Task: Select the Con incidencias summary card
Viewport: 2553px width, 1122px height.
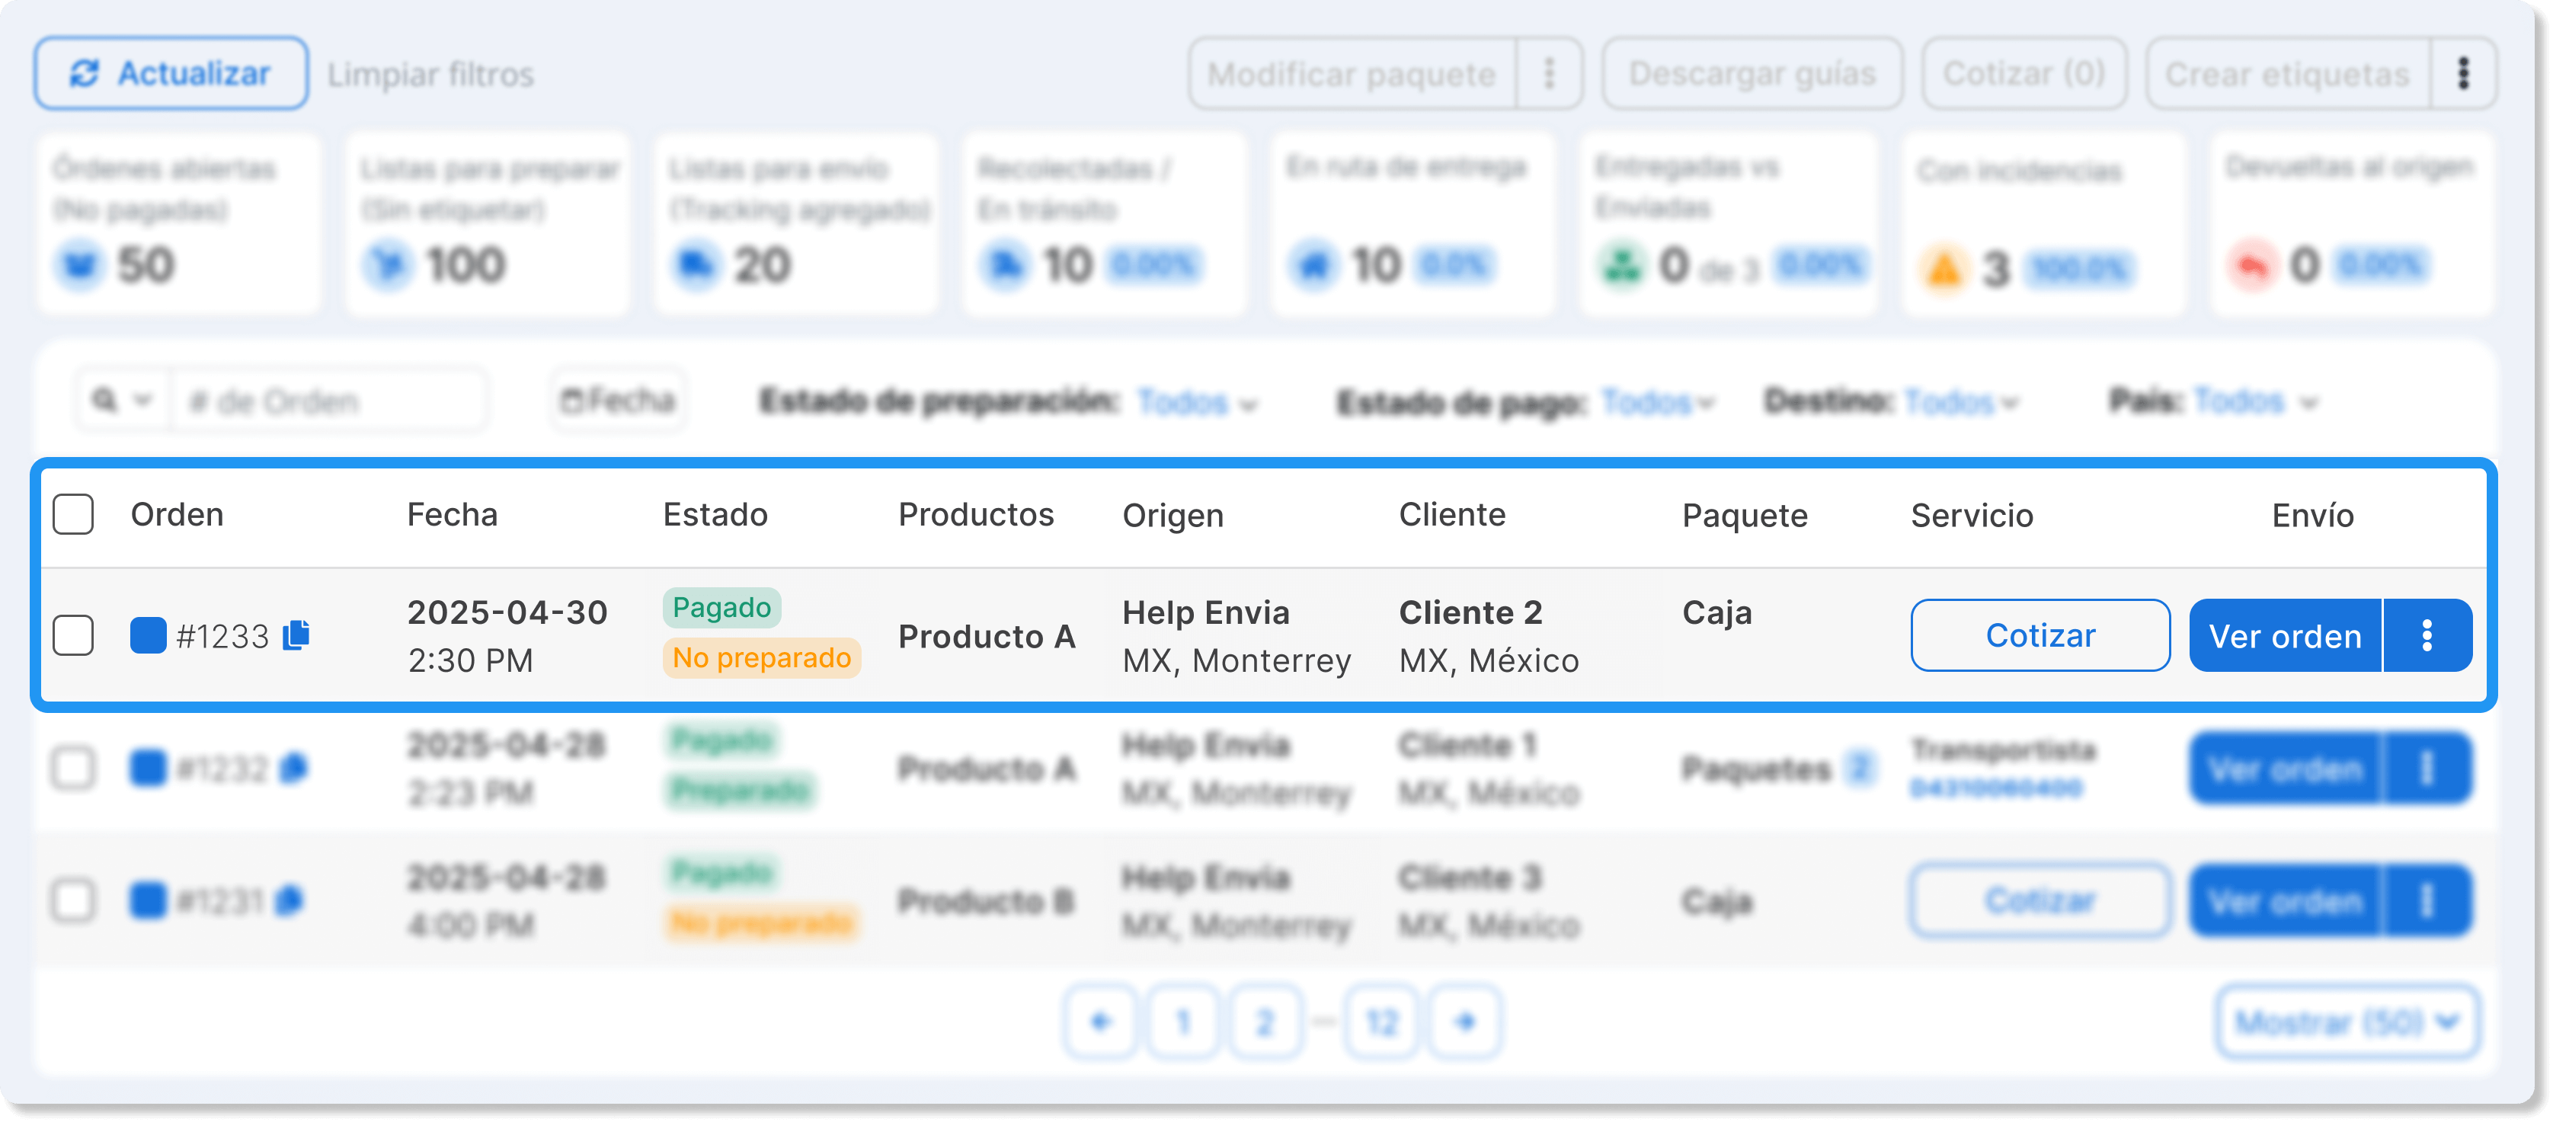Action: 2043,225
